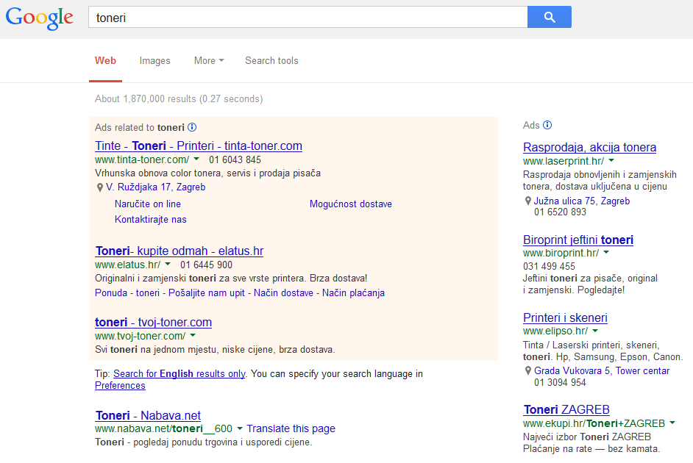Open Biroprint jeftini toneri ad
The height and width of the screenshot is (463, 693).
[578, 240]
